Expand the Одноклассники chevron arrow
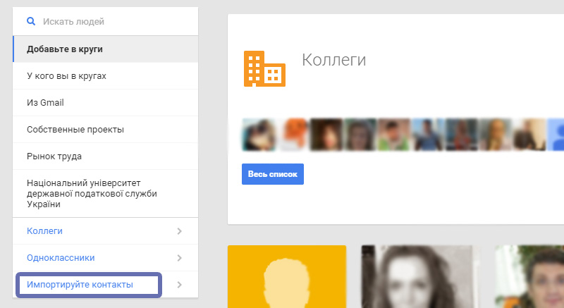This screenshot has width=564, height=308. [180, 258]
